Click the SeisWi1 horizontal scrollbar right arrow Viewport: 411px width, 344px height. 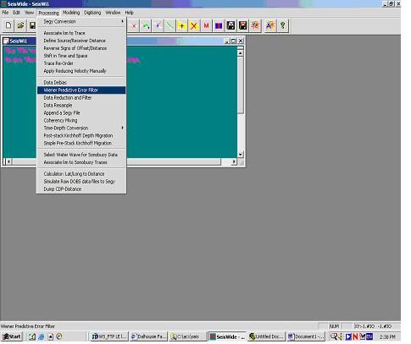point(234,161)
